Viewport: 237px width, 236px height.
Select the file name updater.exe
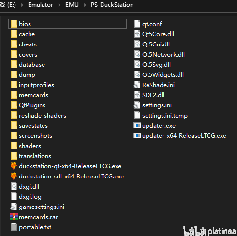tap(159, 126)
